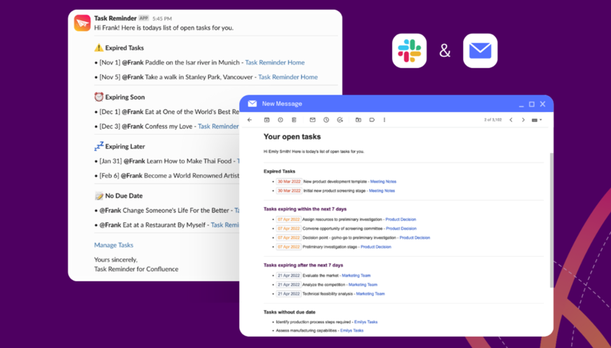The width and height of the screenshot is (611, 348).
Task: Open Task Reminder Home link for Isar river task
Action: point(275,62)
